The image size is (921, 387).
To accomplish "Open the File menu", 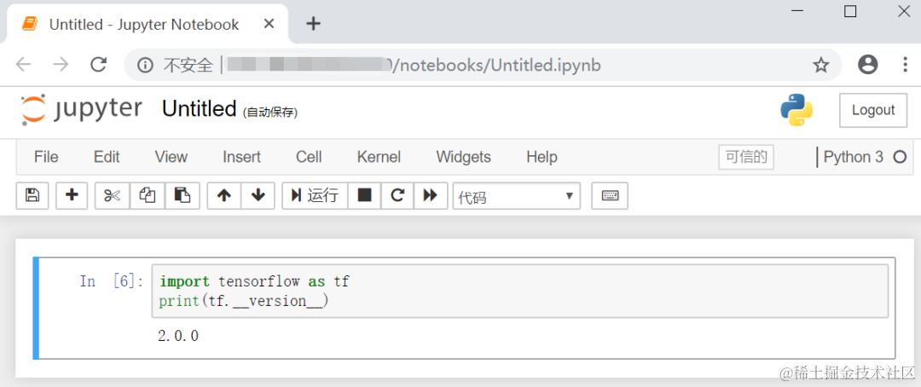I will click(46, 157).
